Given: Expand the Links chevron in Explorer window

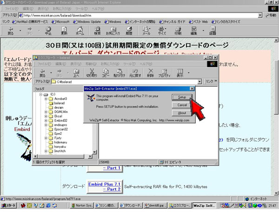Looking at the screenshot, I should pos(216,81).
